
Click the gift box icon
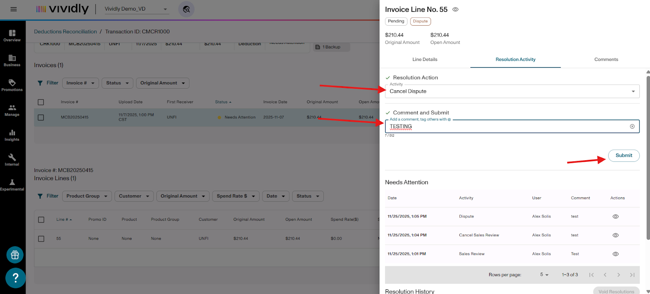tap(15, 255)
